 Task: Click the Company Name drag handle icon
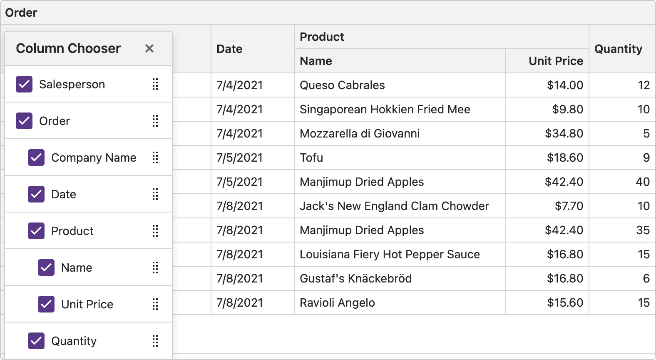pyautogui.click(x=155, y=157)
